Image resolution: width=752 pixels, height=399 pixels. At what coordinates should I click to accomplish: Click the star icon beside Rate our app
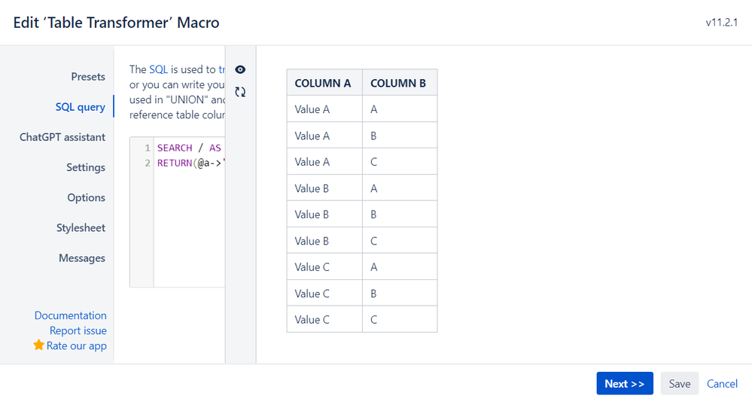tap(39, 346)
